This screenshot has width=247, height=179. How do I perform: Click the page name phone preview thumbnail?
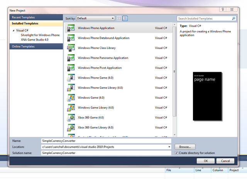click(x=207, y=96)
